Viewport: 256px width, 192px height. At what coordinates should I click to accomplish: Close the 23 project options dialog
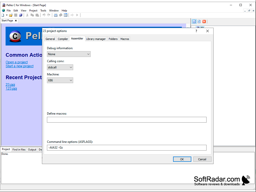click(208, 31)
